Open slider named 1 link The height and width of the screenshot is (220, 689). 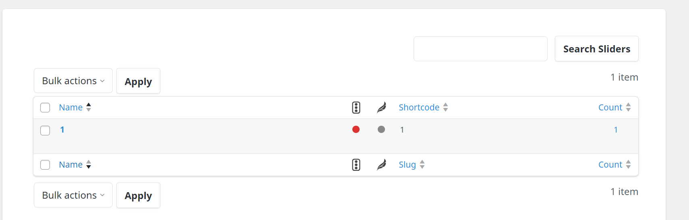tap(62, 130)
